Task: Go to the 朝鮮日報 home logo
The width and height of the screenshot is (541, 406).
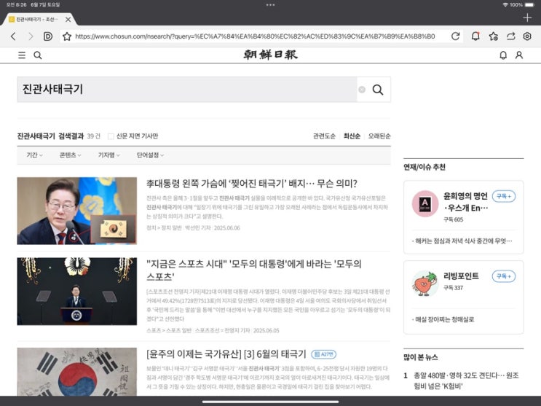Action: 271,55
